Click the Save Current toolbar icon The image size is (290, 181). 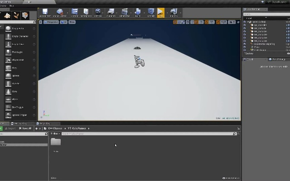45,13
